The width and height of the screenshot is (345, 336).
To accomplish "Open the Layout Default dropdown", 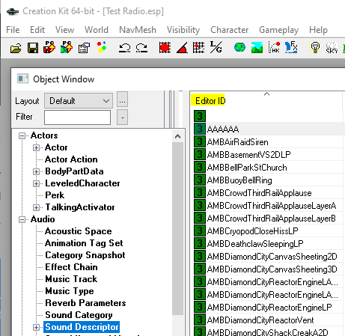I will (79, 101).
